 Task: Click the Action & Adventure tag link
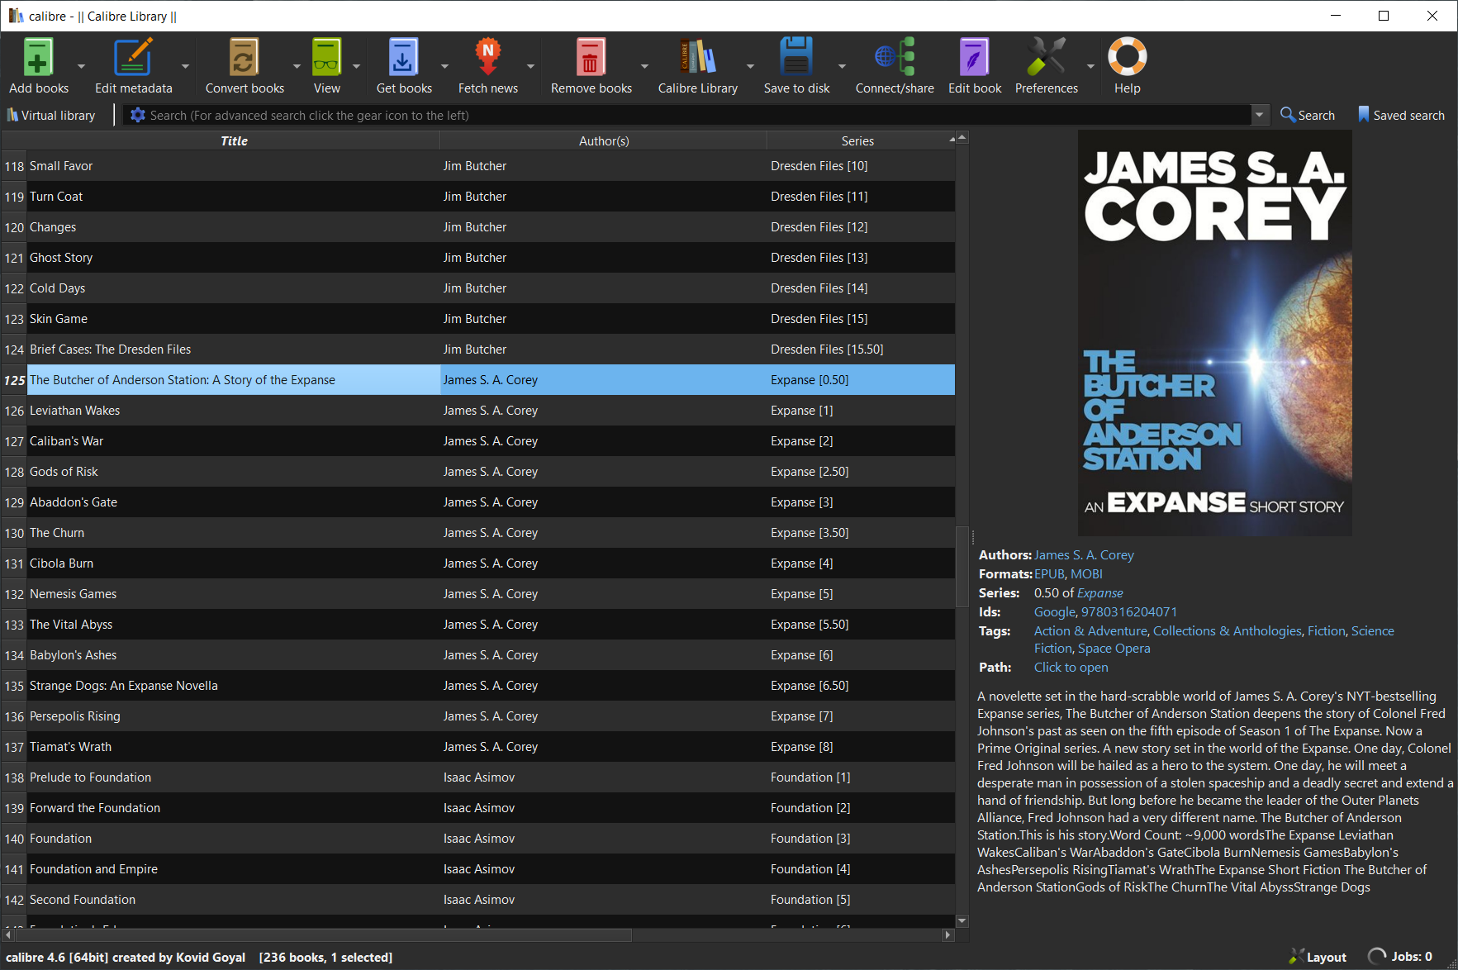[x=1090, y=631]
